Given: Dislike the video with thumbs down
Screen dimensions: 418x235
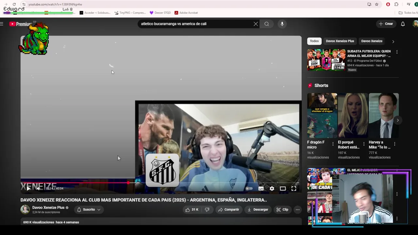Looking at the screenshot, I should point(207,210).
